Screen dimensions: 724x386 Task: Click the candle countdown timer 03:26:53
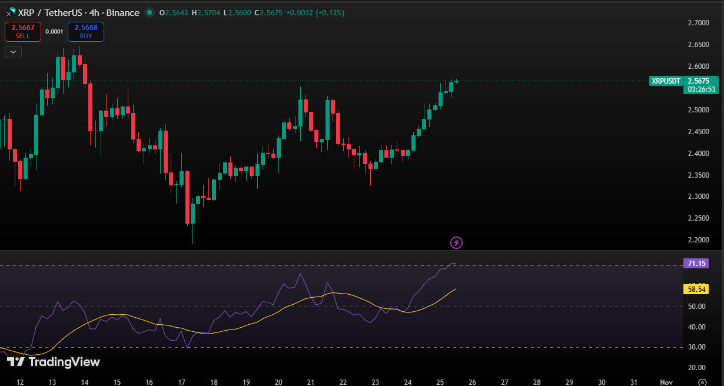coord(699,89)
